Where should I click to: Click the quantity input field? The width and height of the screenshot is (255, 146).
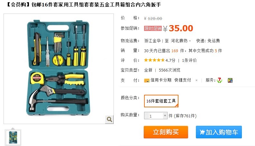tap(156, 116)
